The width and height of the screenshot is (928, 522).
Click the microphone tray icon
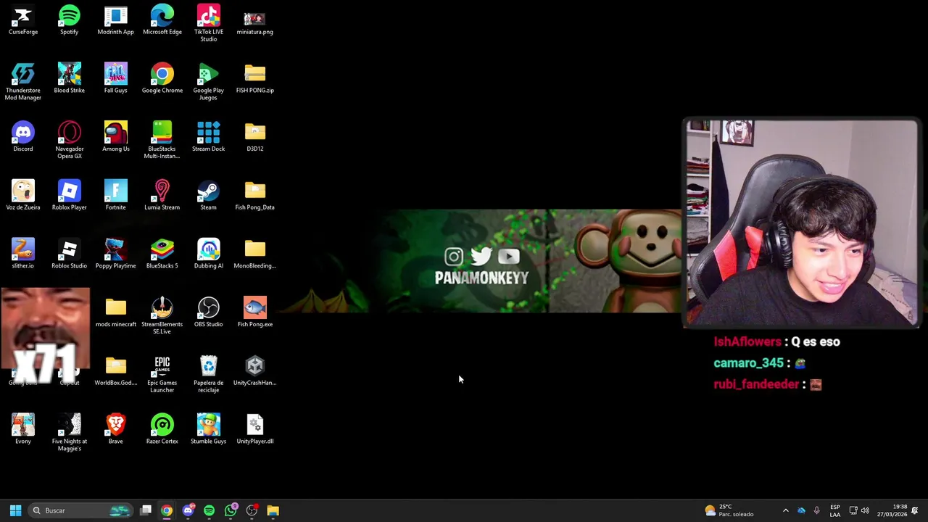[x=816, y=510]
